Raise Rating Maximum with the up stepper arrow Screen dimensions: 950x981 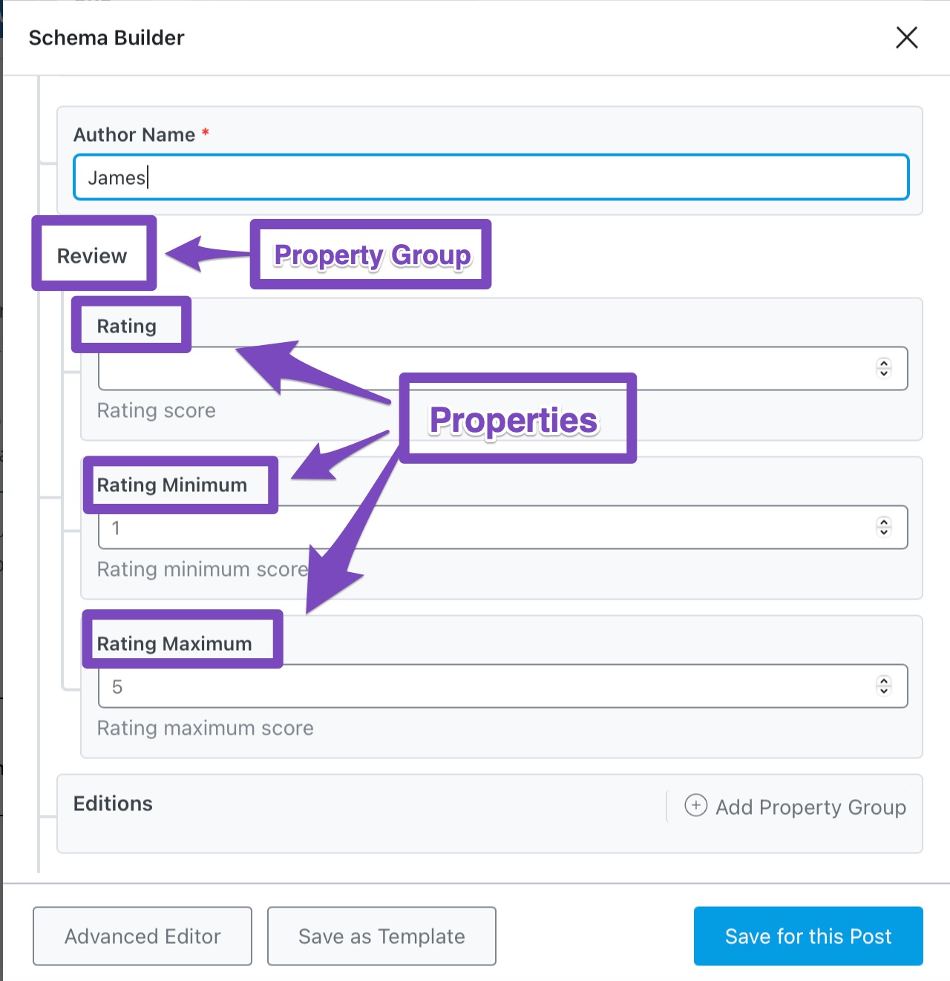883,680
